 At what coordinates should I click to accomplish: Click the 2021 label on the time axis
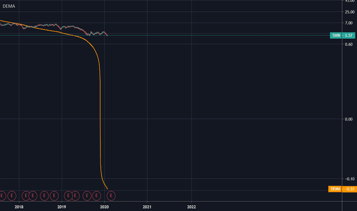click(147, 207)
